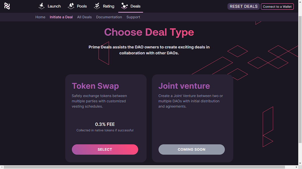Select the Rating checkmark icon
This screenshot has width=302, height=169.
[x=97, y=6]
